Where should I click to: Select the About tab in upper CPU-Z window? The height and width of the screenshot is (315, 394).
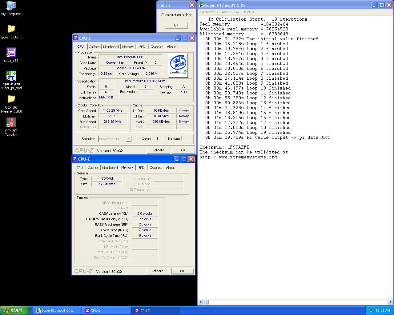(171, 47)
